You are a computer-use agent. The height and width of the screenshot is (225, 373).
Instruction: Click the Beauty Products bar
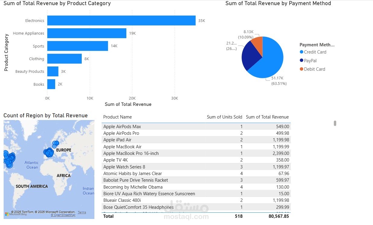click(x=53, y=71)
